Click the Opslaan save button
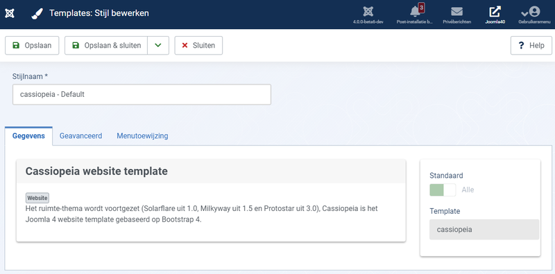This screenshot has height=274, width=555. click(x=32, y=46)
